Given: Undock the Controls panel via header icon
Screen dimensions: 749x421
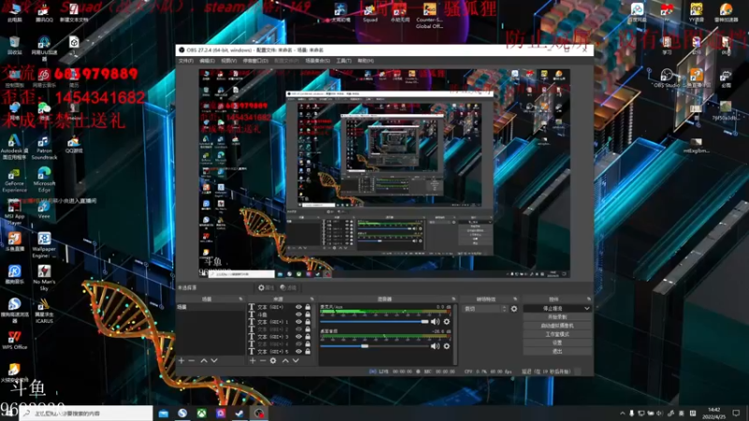Looking at the screenshot, I should coord(588,298).
